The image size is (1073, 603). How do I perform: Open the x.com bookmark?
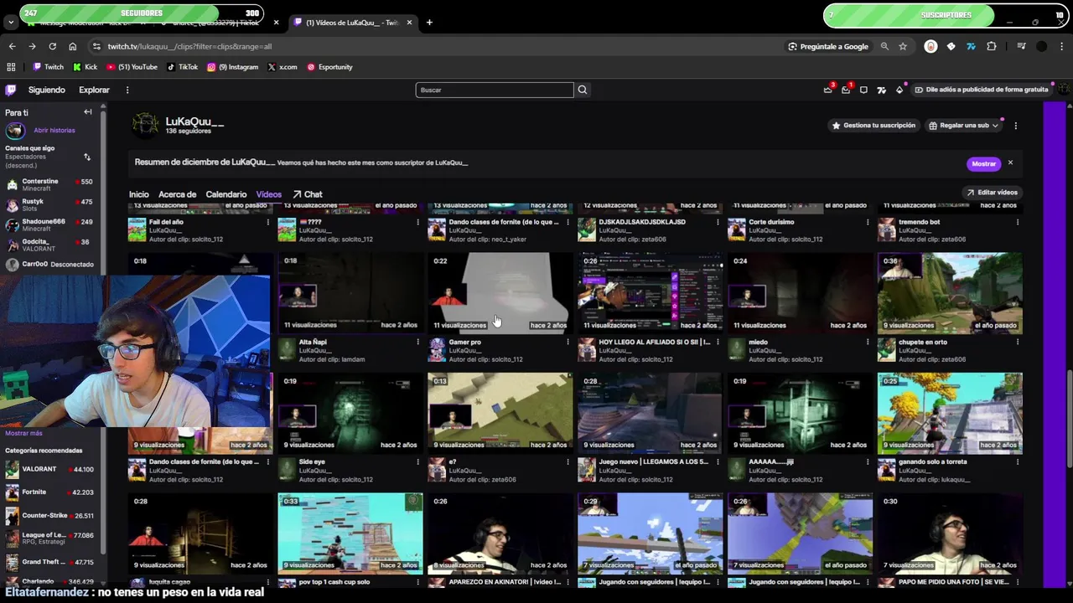click(282, 67)
